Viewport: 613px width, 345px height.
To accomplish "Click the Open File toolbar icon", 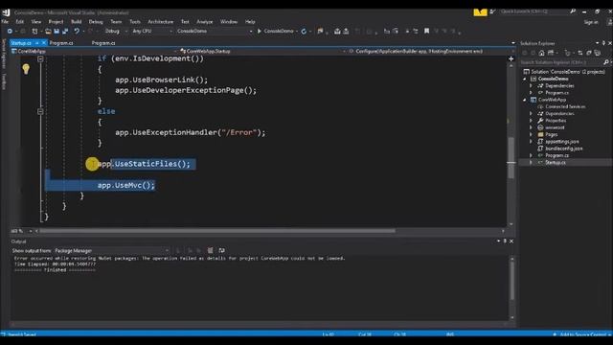I will click(48, 32).
